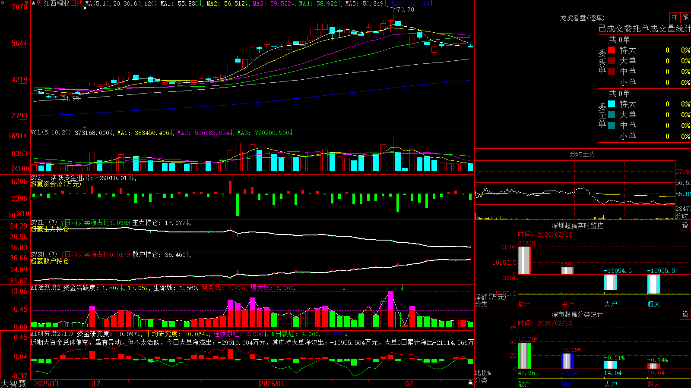Click the 27.96 中户 bar in classification statistics

(567, 361)
